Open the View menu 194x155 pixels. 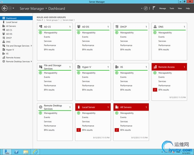coord(180,8)
